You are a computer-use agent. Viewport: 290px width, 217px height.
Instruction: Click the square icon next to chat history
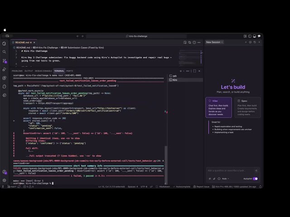[x=250, y=42]
